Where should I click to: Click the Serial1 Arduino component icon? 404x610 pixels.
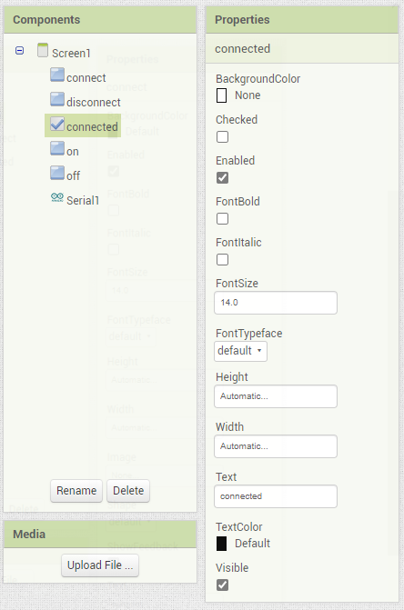[x=57, y=197]
